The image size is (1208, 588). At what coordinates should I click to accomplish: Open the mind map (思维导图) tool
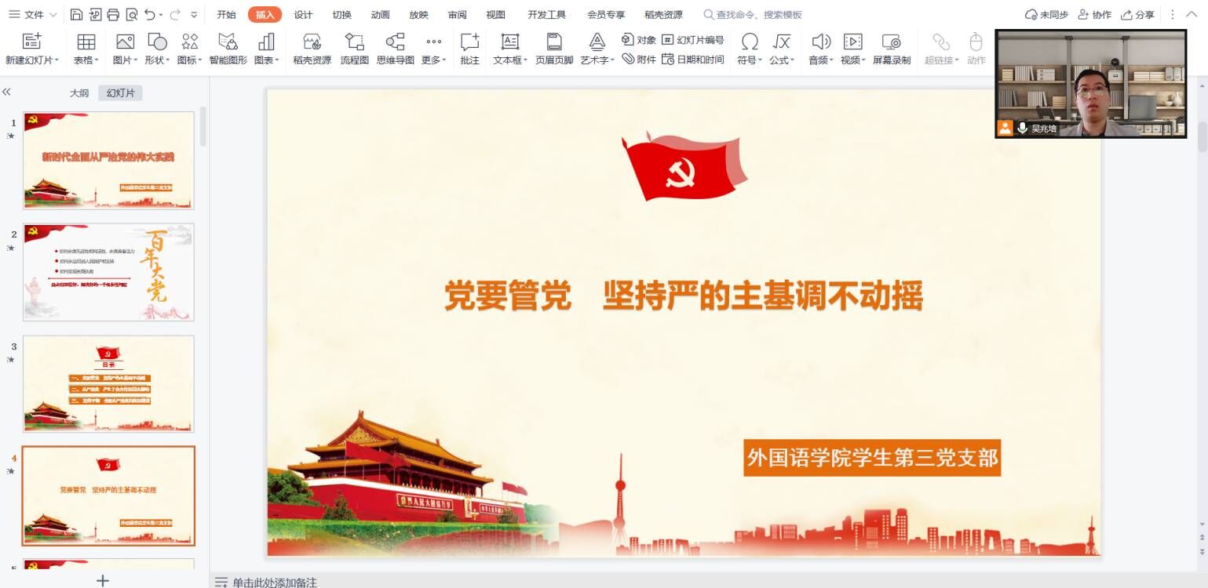pyautogui.click(x=395, y=49)
